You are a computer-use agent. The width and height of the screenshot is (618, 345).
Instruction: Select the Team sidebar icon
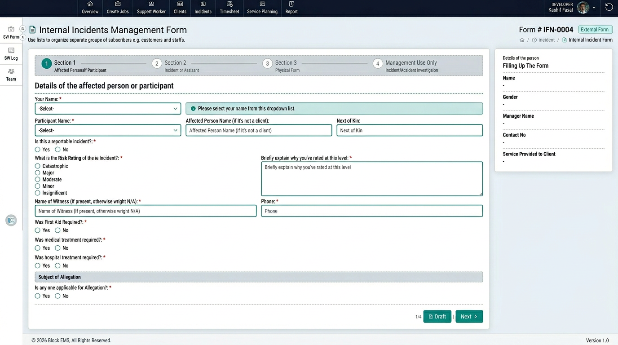[x=11, y=71]
